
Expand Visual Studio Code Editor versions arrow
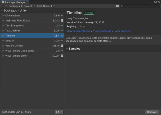point(3,51)
